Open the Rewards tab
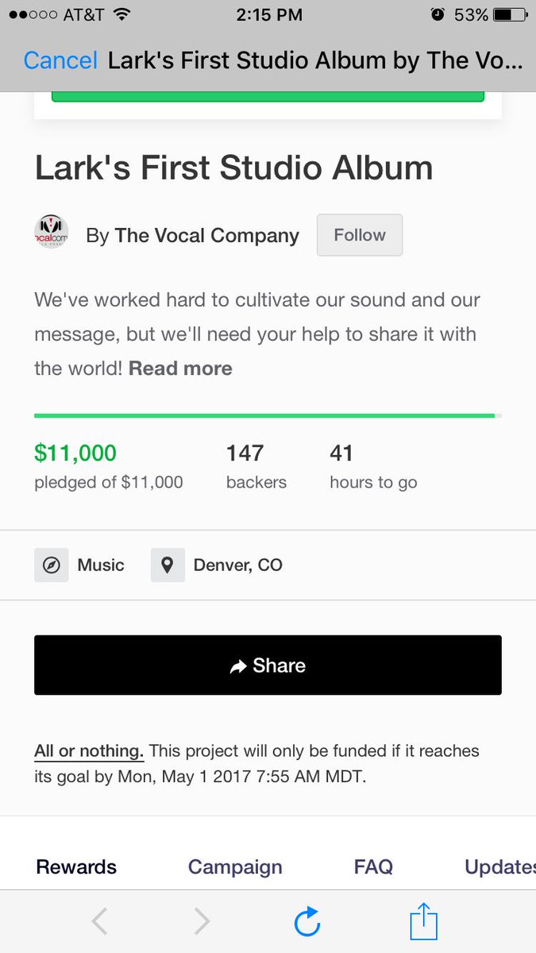This screenshot has width=536, height=953. click(x=76, y=867)
